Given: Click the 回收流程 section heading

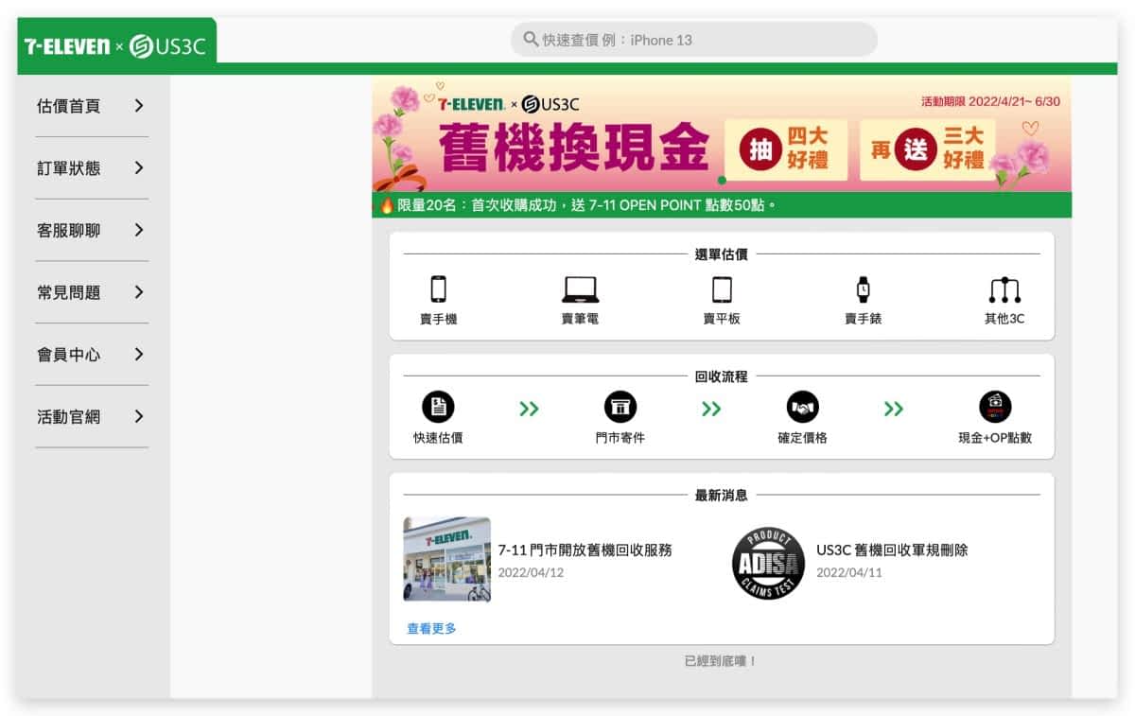Looking at the screenshot, I should [722, 376].
